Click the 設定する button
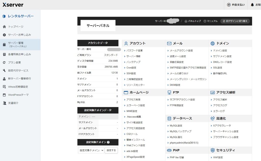The image size is (261, 161). pyautogui.click(x=111, y=150)
